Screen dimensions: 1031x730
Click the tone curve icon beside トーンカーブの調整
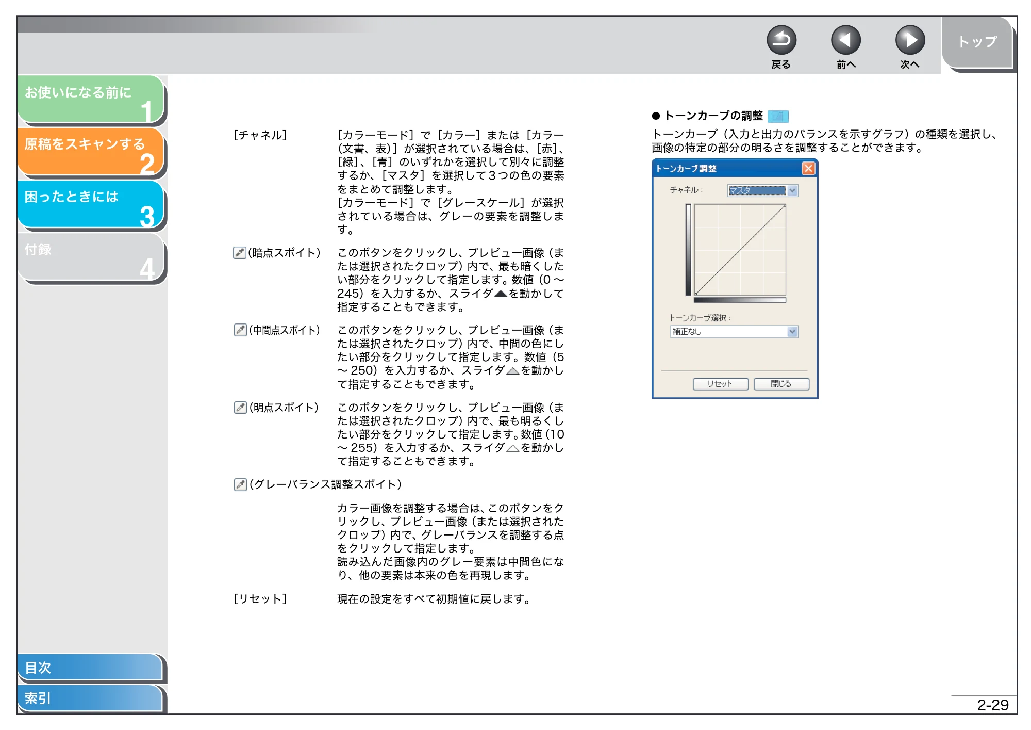click(778, 116)
